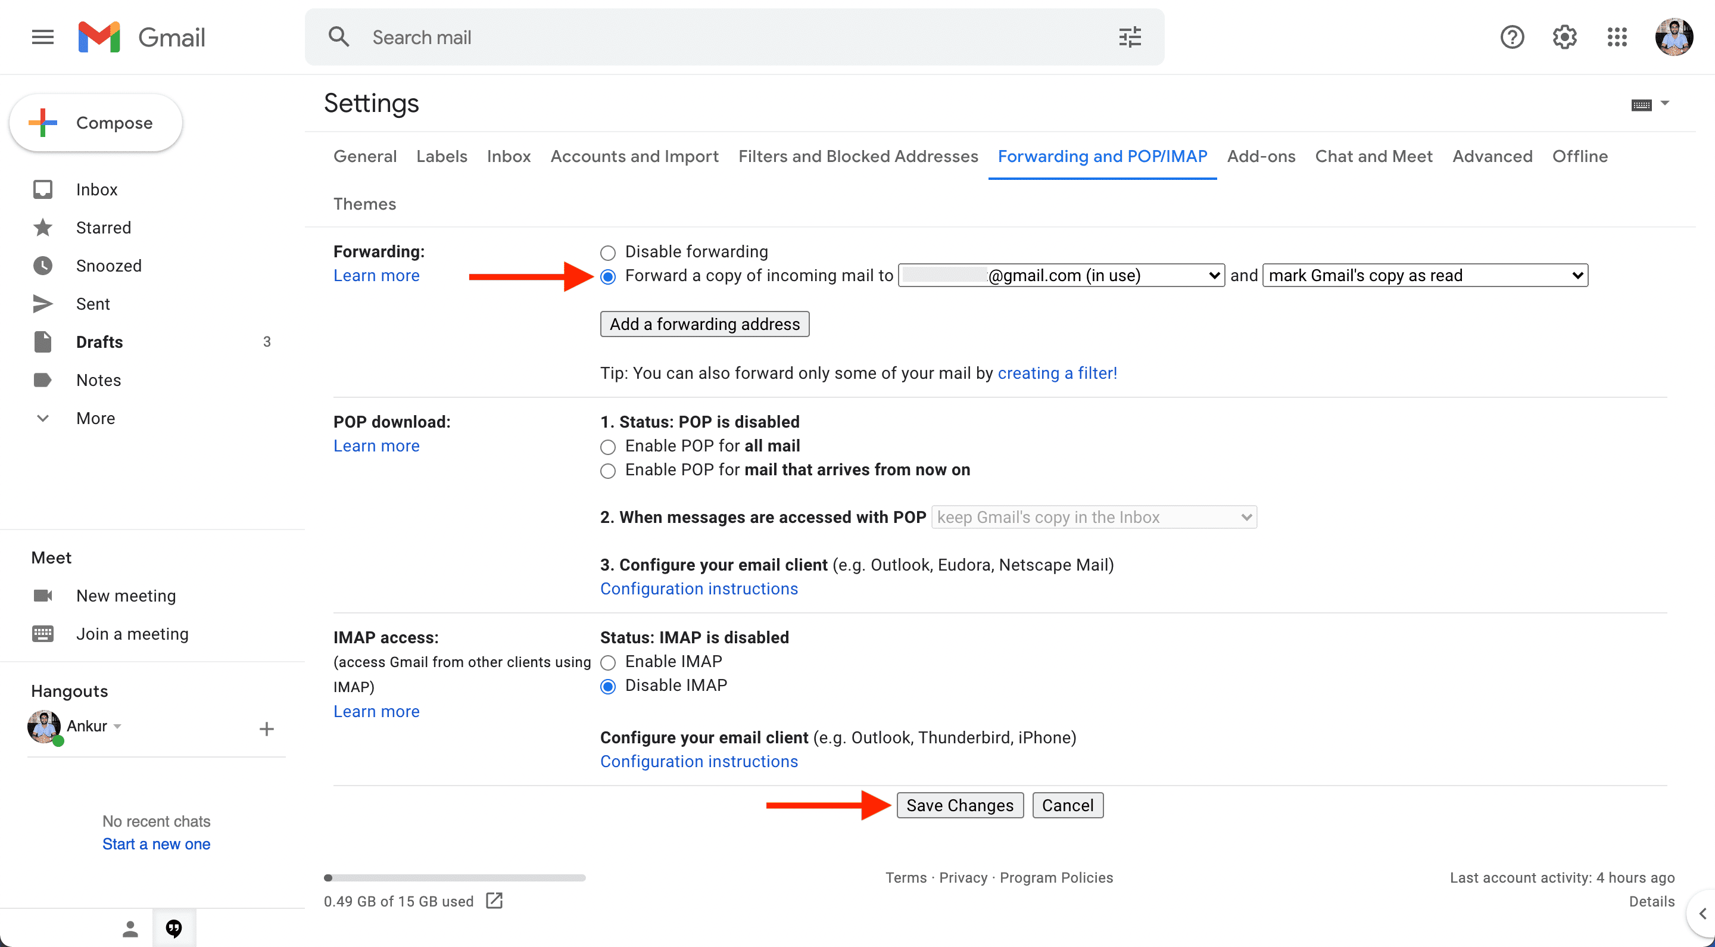
Task: Open POP download Learn more link
Action: (376, 446)
